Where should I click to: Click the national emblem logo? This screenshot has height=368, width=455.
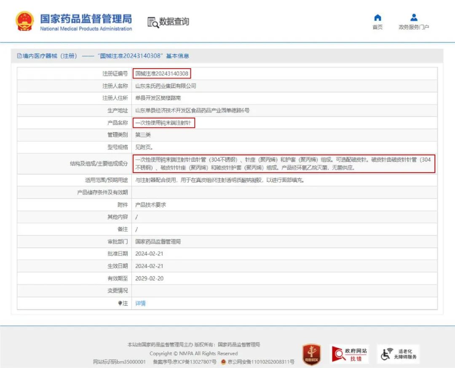click(25, 21)
